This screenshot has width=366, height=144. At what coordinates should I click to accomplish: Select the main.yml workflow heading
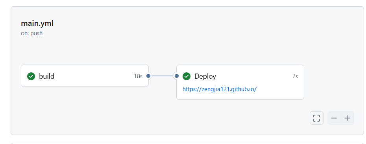(x=37, y=23)
